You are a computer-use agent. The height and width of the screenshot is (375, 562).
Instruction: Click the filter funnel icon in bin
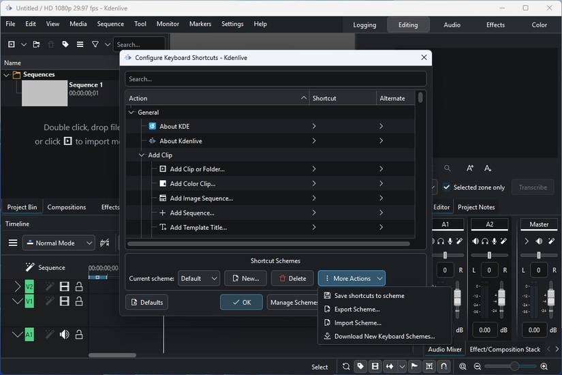point(95,44)
